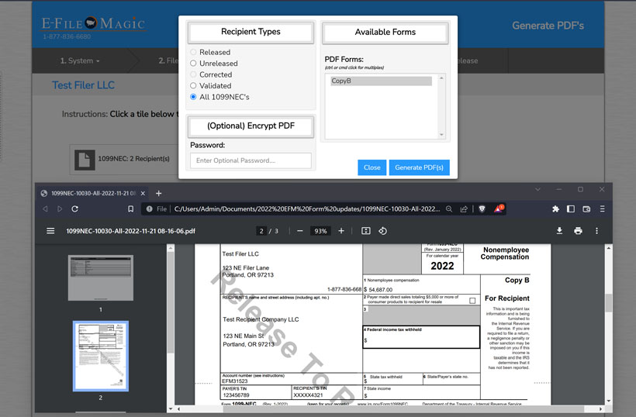The height and width of the screenshot is (417, 636).
Task: Click the file address bar URL
Action: (x=306, y=208)
